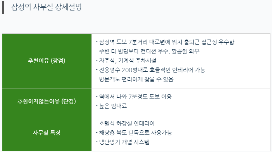
Task: Select the 추천이유 (장점) green header cell
Action: (47, 61)
